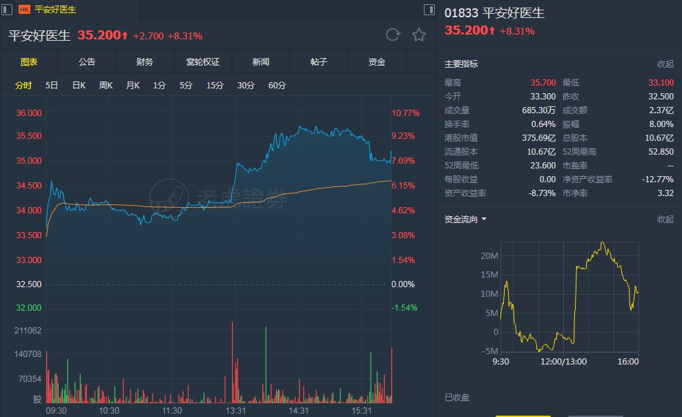Click the 375.69亿 market cap value
This screenshot has height=417, width=682.
(539, 138)
